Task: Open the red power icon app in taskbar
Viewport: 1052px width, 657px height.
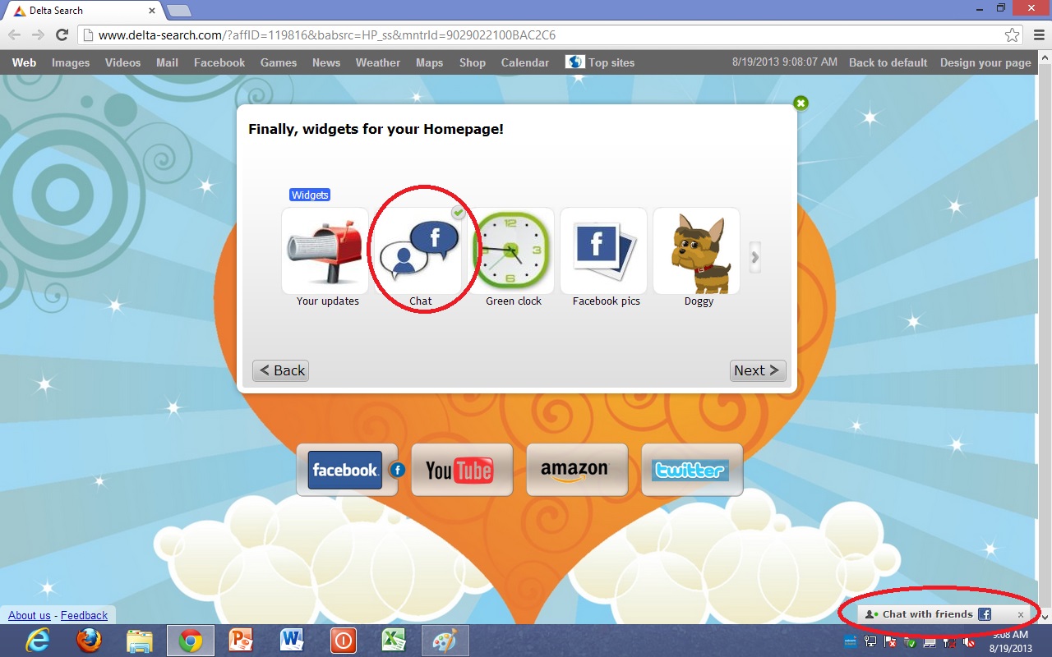Action: tap(343, 641)
